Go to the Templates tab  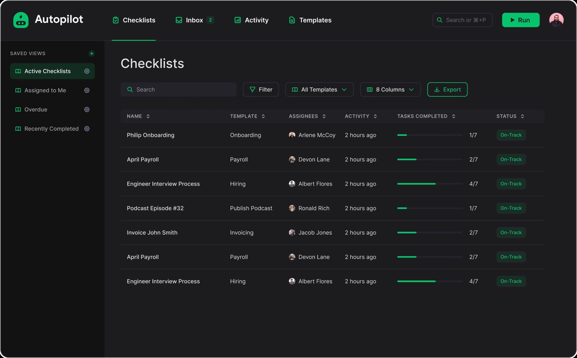[x=310, y=20]
